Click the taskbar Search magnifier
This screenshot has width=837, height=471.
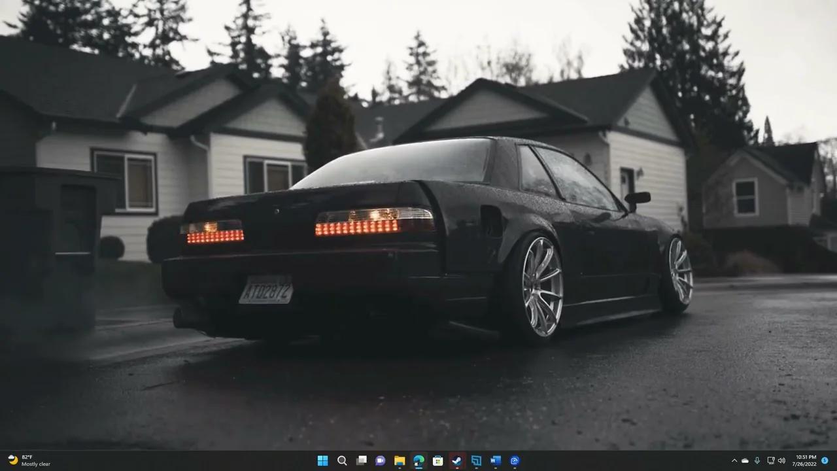point(342,461)
